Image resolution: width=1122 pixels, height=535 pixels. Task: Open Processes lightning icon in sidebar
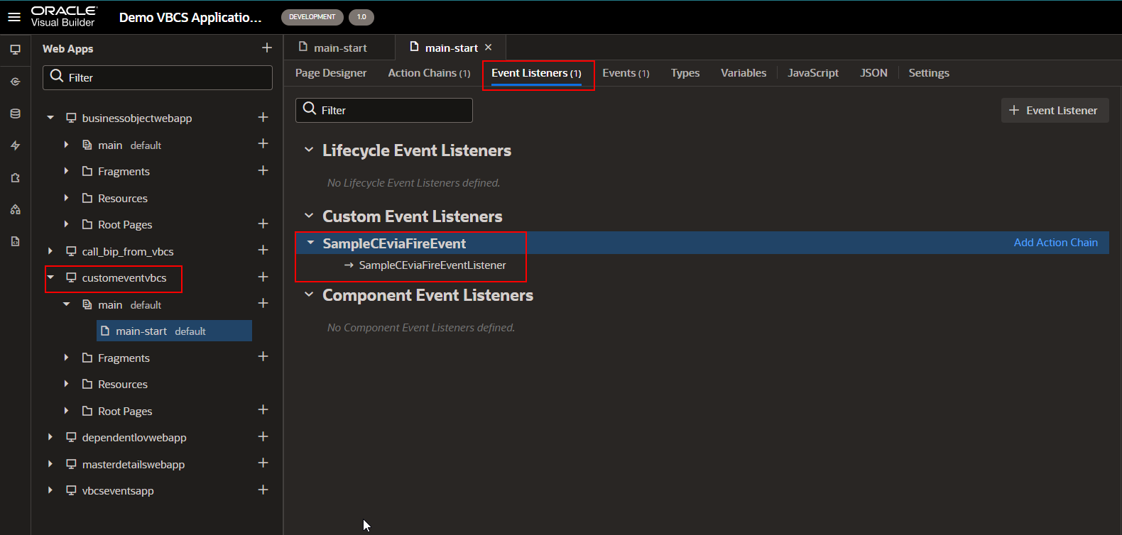tap(15, 145)
